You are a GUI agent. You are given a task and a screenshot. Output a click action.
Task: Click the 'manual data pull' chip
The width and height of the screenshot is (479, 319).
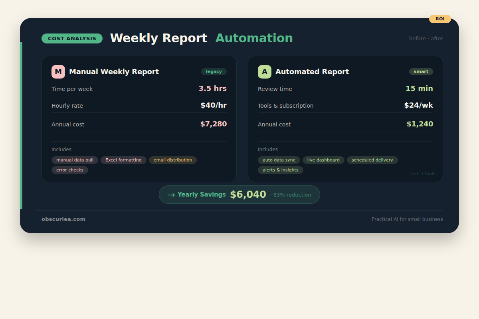click(x=75, y=160)
